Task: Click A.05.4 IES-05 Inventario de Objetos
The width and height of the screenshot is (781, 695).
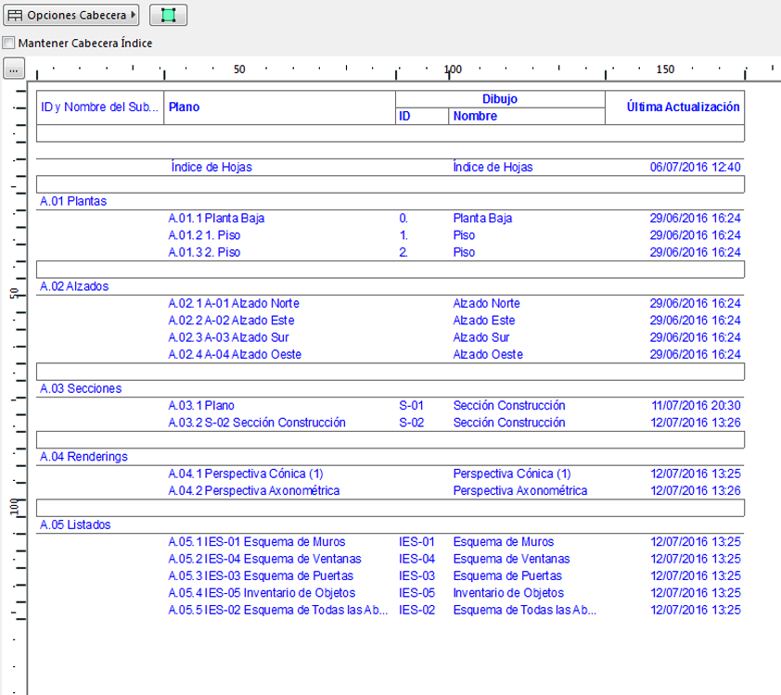Action: [x=262, y=592]
